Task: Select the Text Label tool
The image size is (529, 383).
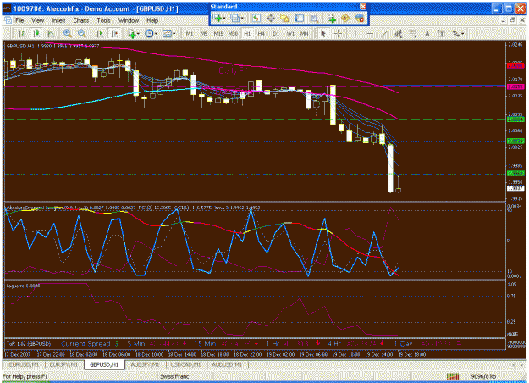Action: pyautogui.click(x=441, y=33)
